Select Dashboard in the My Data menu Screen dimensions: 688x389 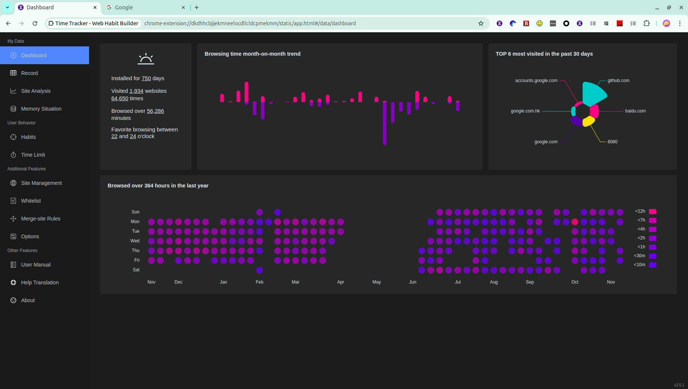(34, 55)
